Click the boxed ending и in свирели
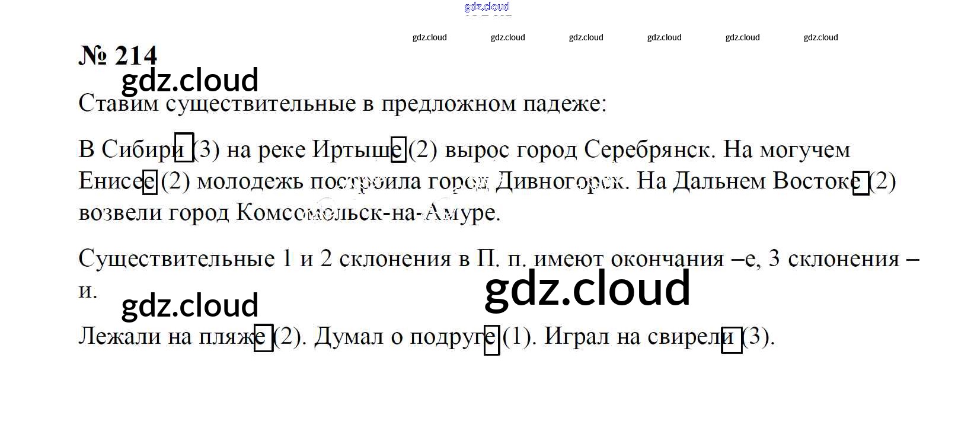974x431 pixels. click(x=732, y=340)
